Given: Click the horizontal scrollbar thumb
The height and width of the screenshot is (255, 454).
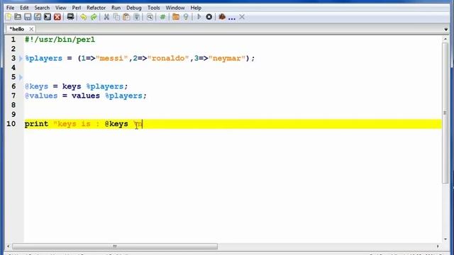Looking at the screenshot, I should click(115, 246).
